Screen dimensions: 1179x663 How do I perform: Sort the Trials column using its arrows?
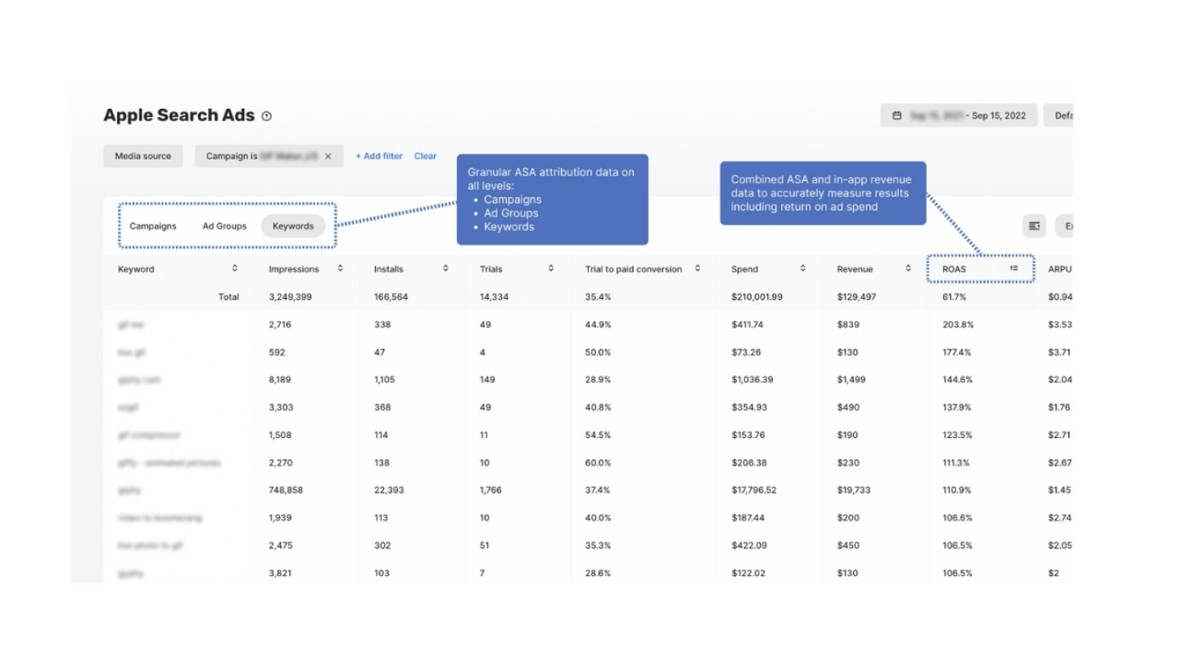[x=551, y=268]
